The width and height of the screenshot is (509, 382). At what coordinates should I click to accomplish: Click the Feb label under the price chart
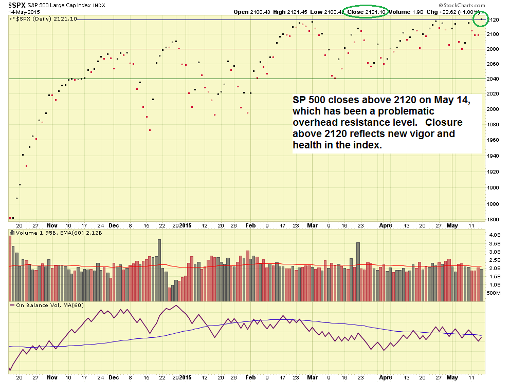pyautogui.click(x=250, y=225)
